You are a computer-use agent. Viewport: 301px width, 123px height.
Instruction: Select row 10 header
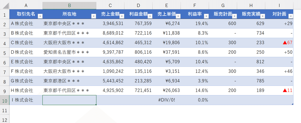click(x=5, y=100)
